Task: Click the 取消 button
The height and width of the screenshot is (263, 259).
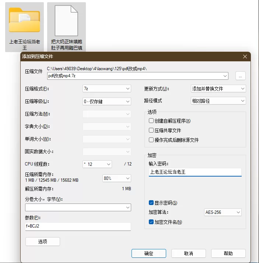Action: pyautogui.click(x=189, y=253)
